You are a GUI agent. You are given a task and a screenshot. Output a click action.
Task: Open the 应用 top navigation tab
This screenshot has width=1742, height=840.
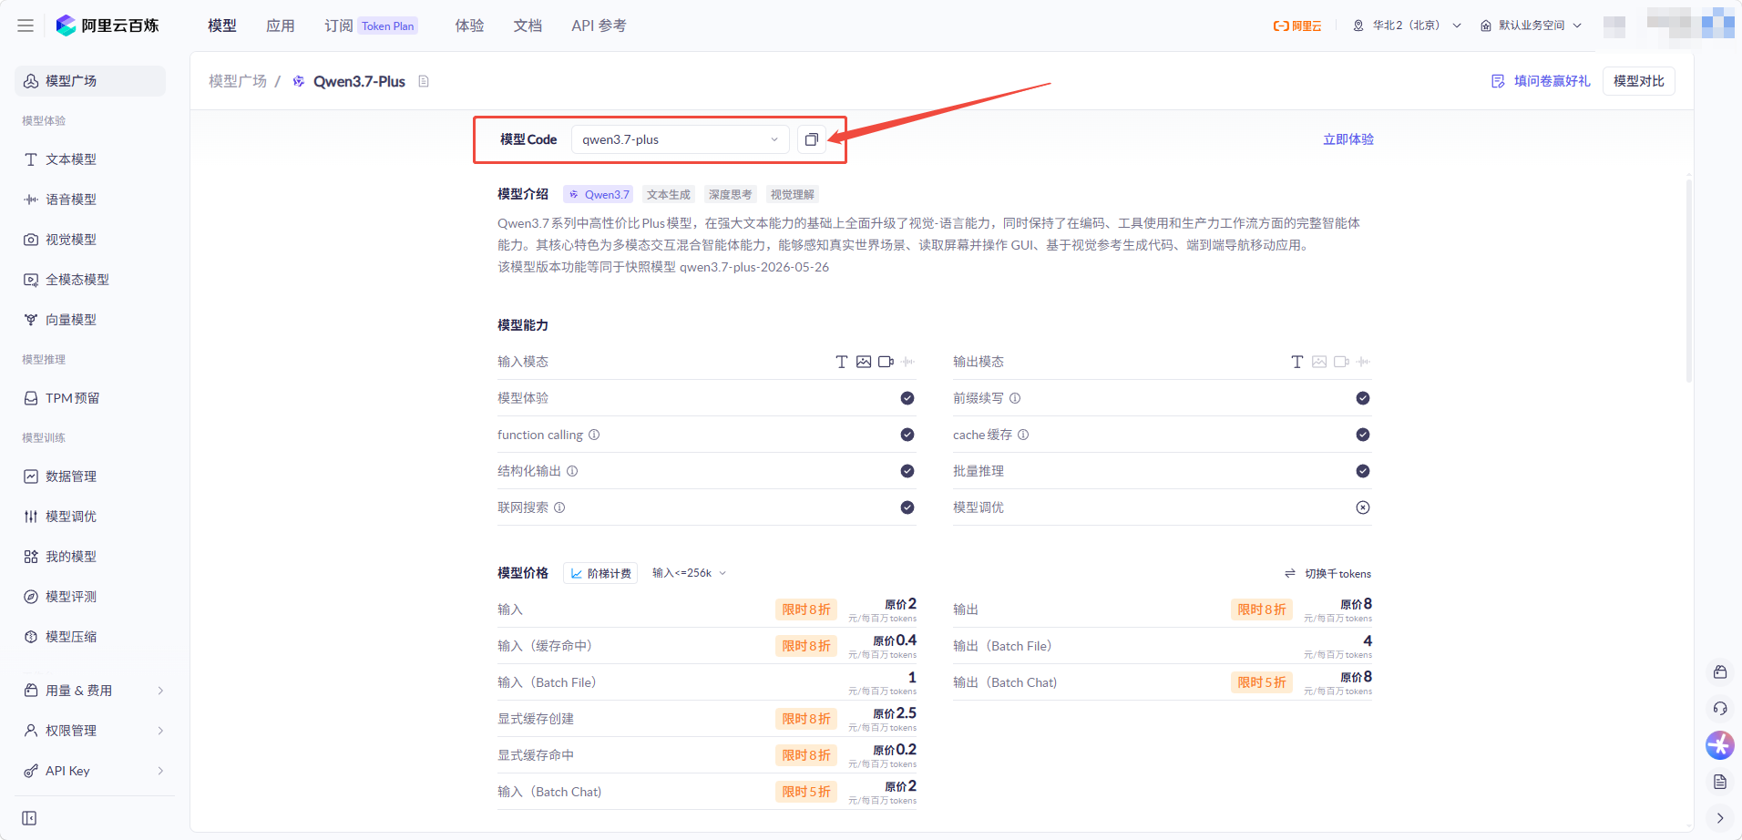pyautogui.click(x=281, y=26)
